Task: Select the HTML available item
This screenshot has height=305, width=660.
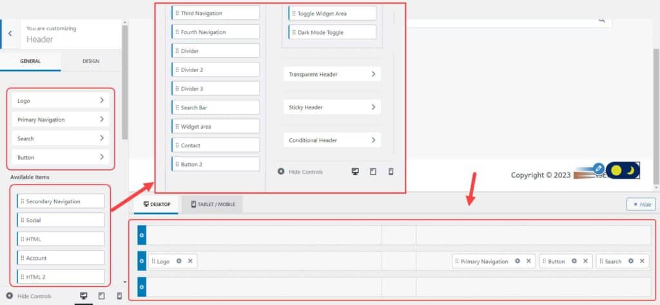Action: tap(61, 239)
